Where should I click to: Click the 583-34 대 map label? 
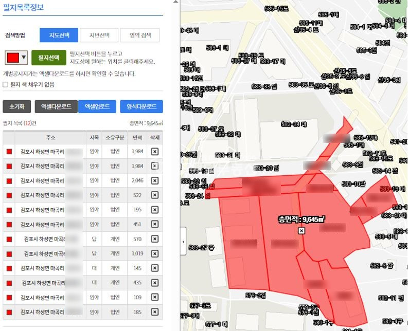294,124
